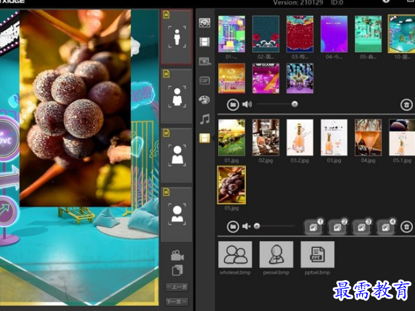Screen dimensions: 415x311
Task: Click the video camera icon below layouts
Action: (x=176, y=256)
